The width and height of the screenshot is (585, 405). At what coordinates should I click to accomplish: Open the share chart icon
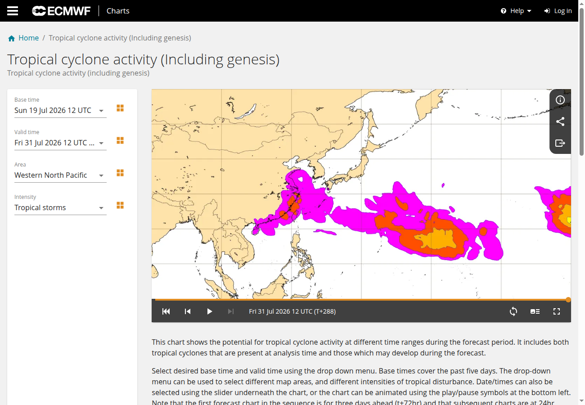(560, 121)
